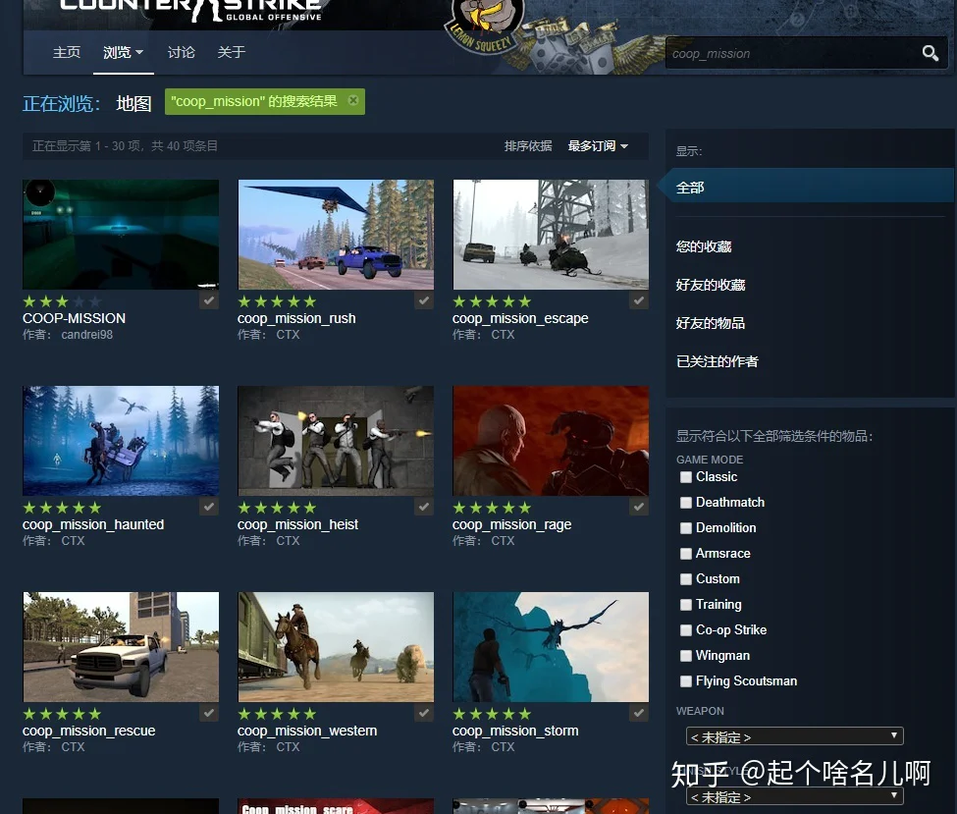Viewport: 957px width, 814px height.
Task: Open the 浏览 browse dropdown menu
Action: click(124, 52)
